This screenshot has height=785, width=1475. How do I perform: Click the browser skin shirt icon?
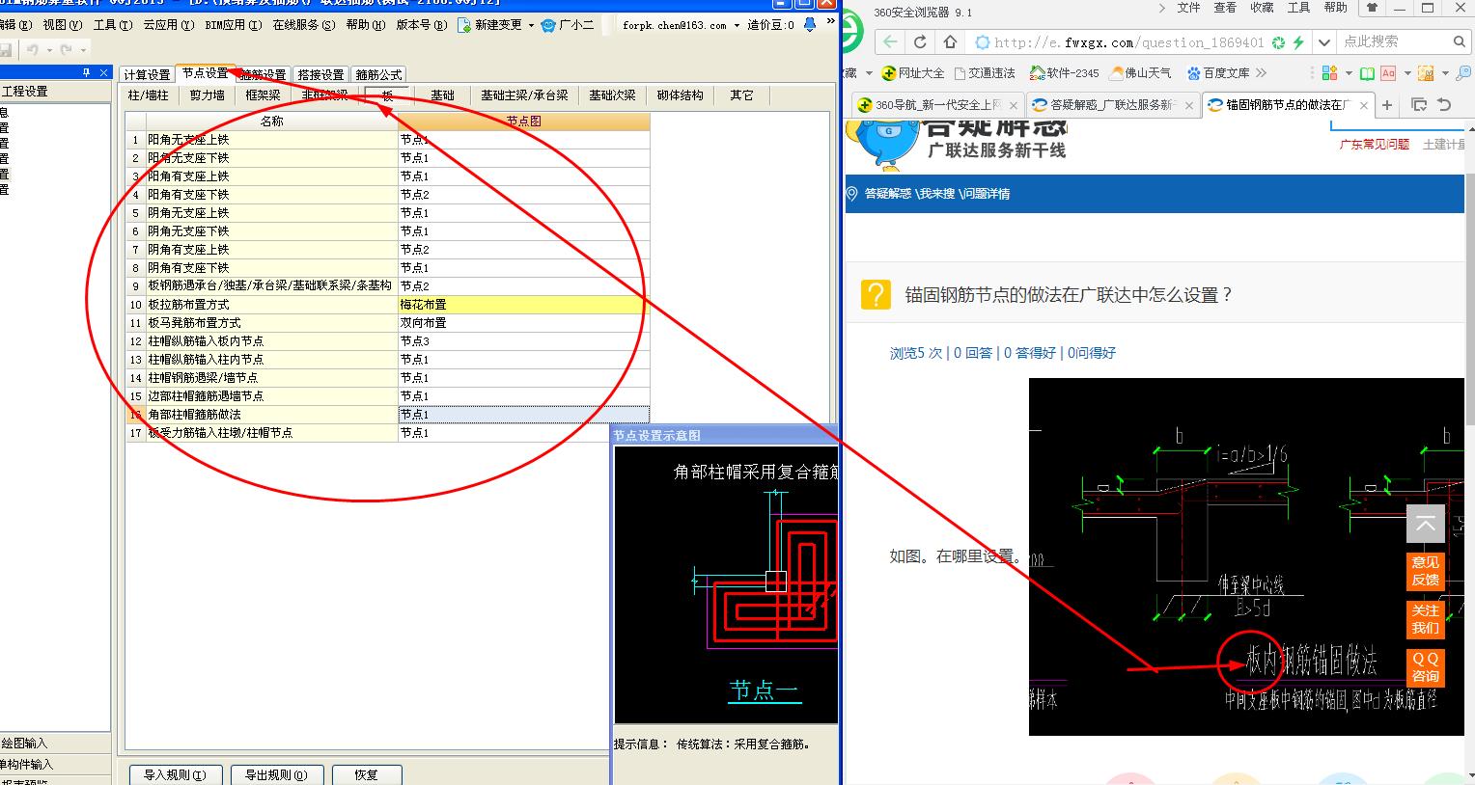pyautogui.click(x=1372, y=8)
